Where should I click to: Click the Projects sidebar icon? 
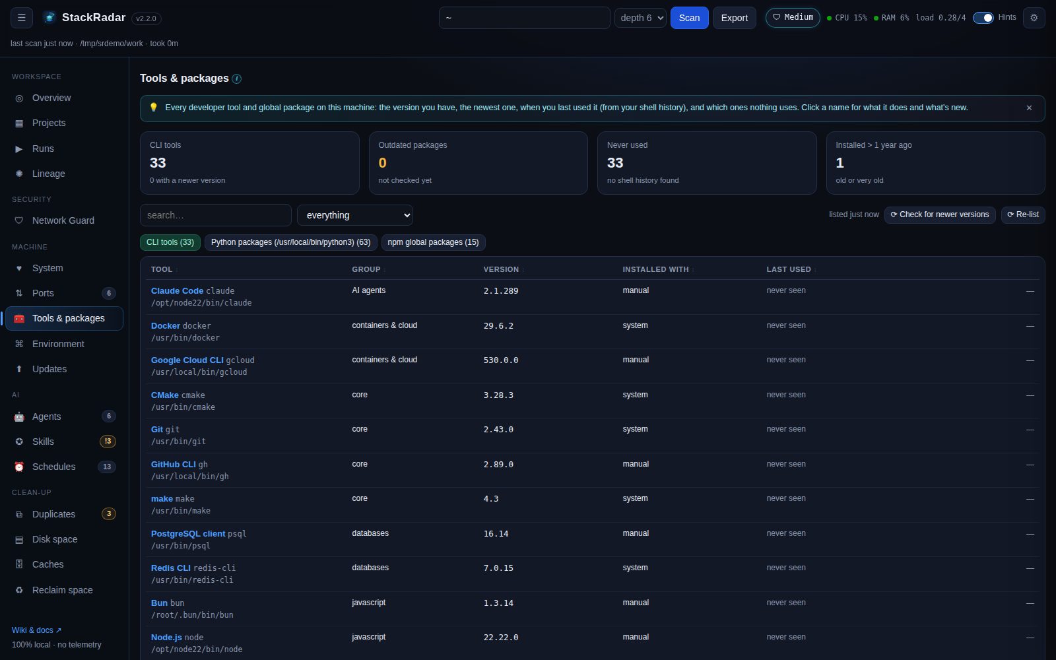(x=19, y=123)
